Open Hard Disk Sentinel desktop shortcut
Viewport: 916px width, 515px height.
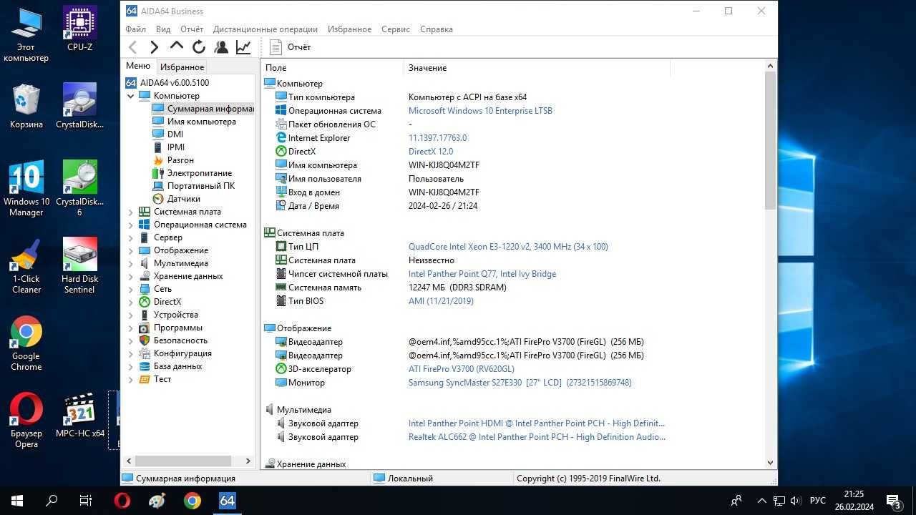(x=80, y=265)
